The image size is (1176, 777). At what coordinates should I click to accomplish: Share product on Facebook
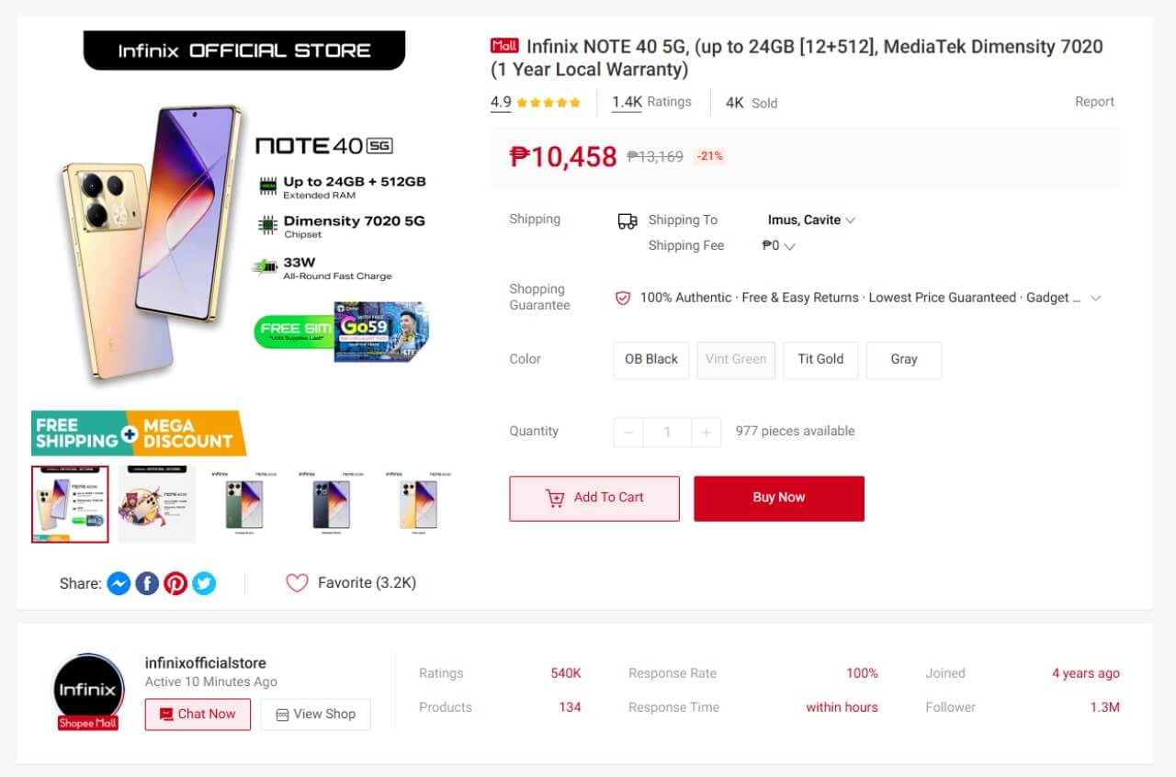(147, 583)
